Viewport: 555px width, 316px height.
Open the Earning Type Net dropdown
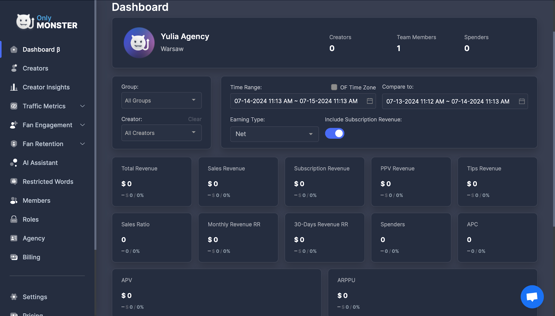click(x=274, y=134)
